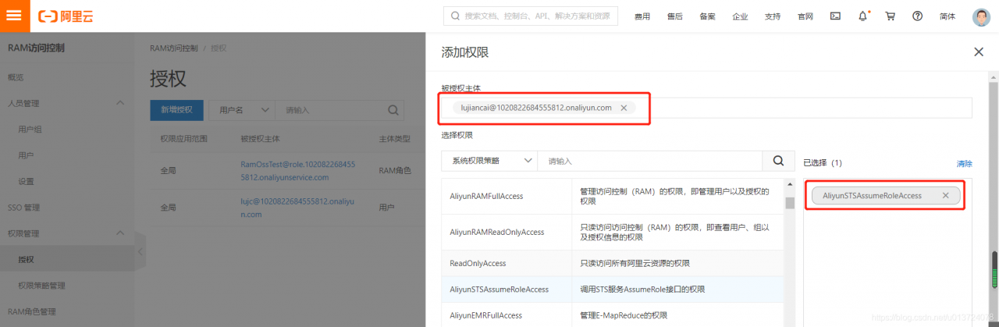Image resolution: width=999 pixels, height=327 pixels.
Task: Click the 被授权主体 input area
Action: coord(707,108)
